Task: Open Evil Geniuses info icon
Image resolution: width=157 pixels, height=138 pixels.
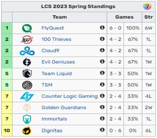Action: pos(102,61)
